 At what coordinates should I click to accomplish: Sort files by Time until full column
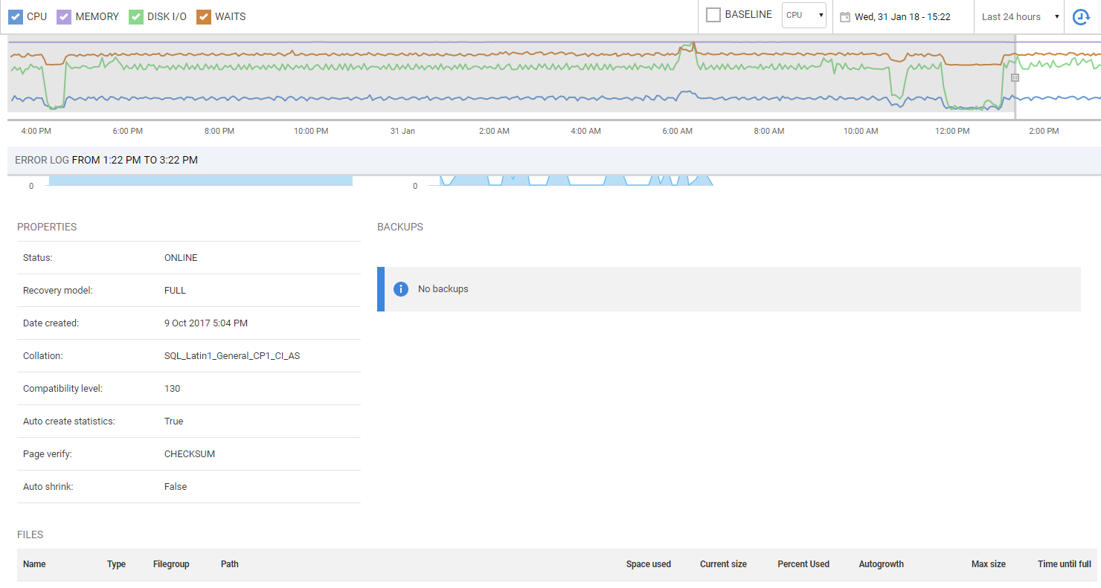(1065, 564)
